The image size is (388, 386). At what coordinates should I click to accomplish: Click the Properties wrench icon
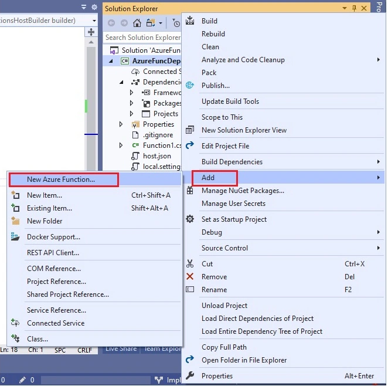point(190,375)
